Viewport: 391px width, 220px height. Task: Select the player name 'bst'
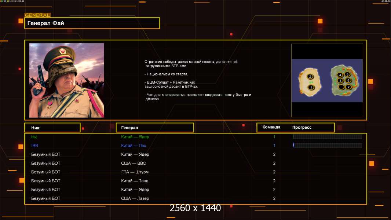(34, 137)
